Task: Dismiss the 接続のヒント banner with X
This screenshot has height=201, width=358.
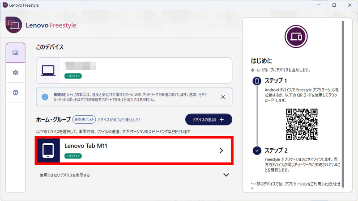Action: coord(223,97)
